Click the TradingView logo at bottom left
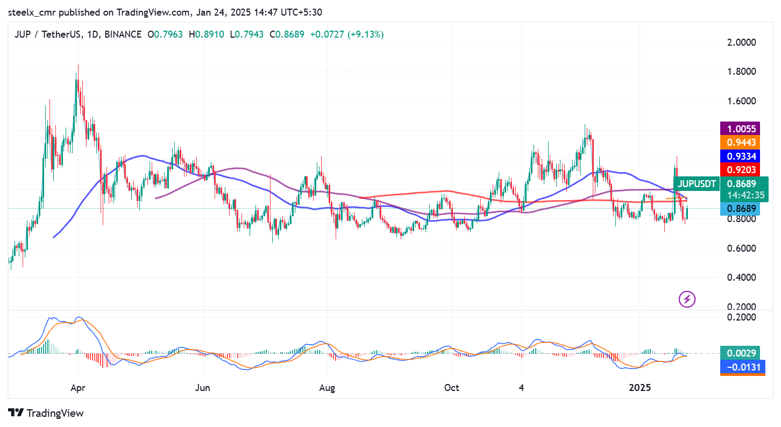The width and height of the screenshot is (781, 427). click(46, 413)
